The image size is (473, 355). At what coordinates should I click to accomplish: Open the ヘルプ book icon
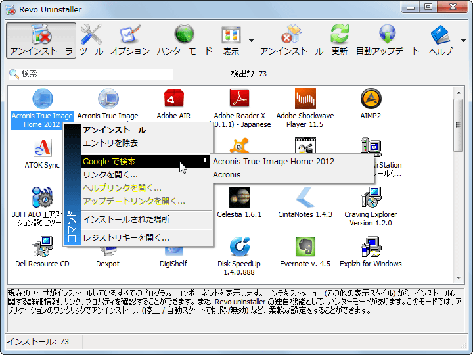coord(440,40)
